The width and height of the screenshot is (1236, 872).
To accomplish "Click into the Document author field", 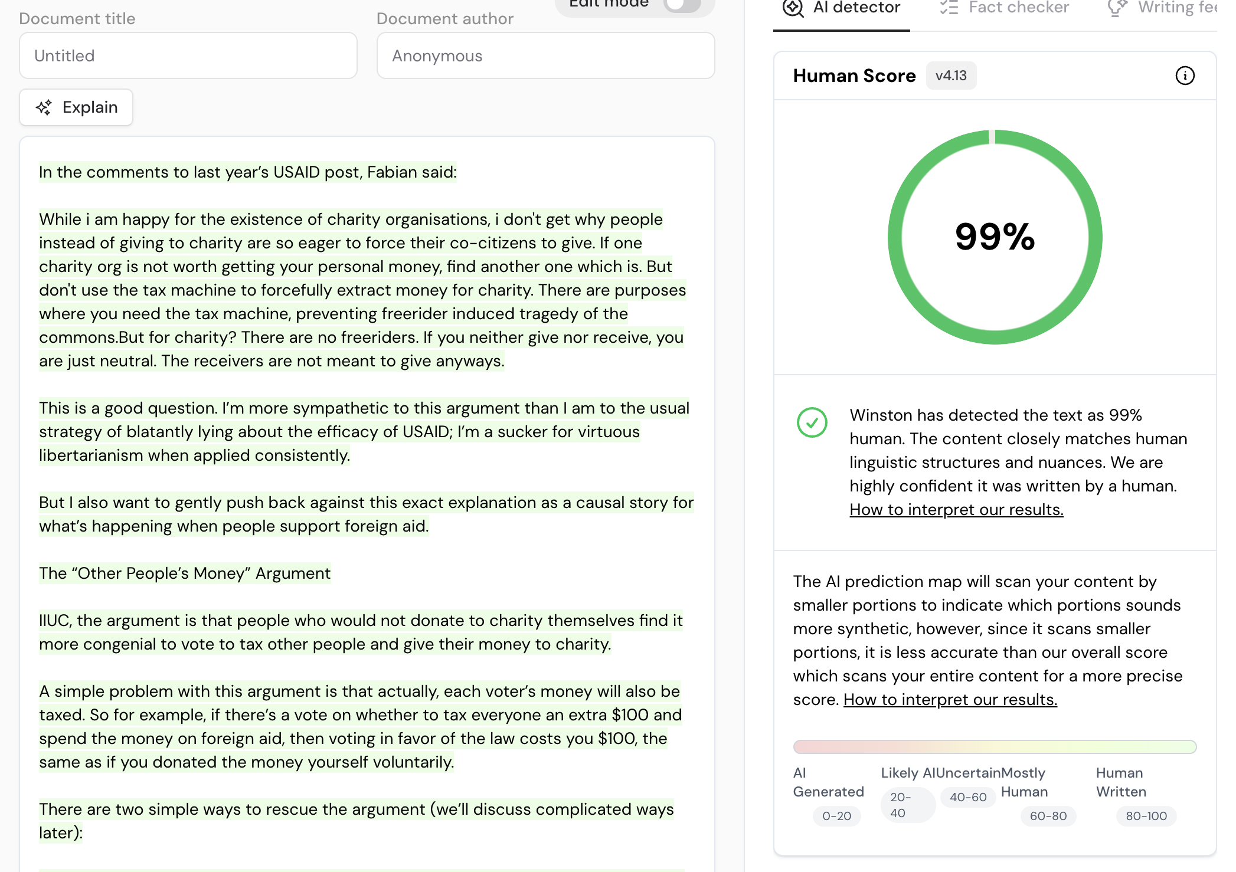I will click(x=545, y=56).
